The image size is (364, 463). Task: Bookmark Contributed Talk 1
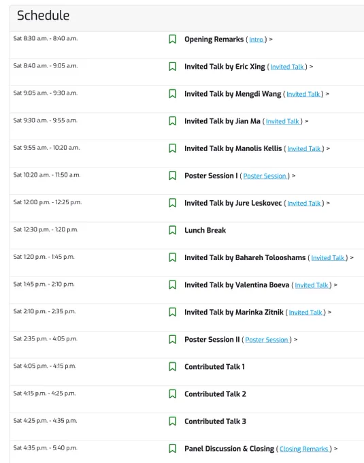click(172, 367)
